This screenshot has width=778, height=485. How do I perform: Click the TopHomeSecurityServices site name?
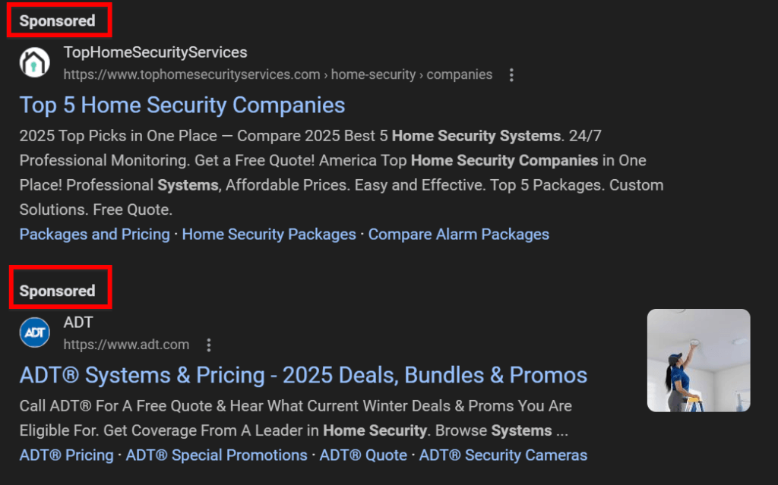(155, 52)
